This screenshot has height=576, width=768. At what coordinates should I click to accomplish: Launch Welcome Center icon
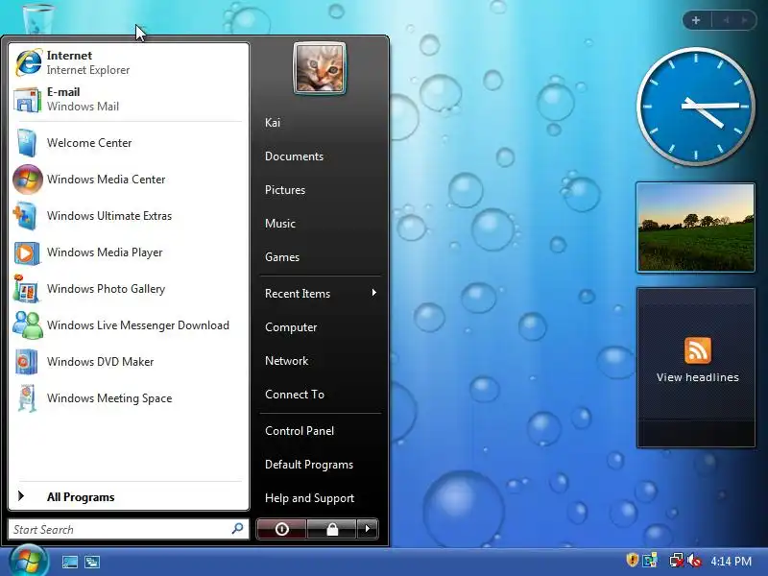click(27, 143)
